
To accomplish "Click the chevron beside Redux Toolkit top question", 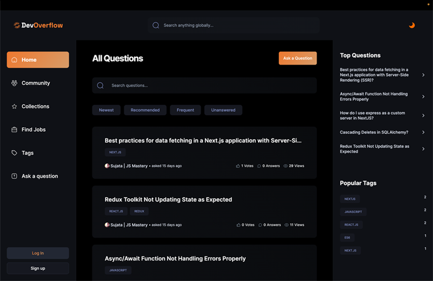I will coord(424,149).
